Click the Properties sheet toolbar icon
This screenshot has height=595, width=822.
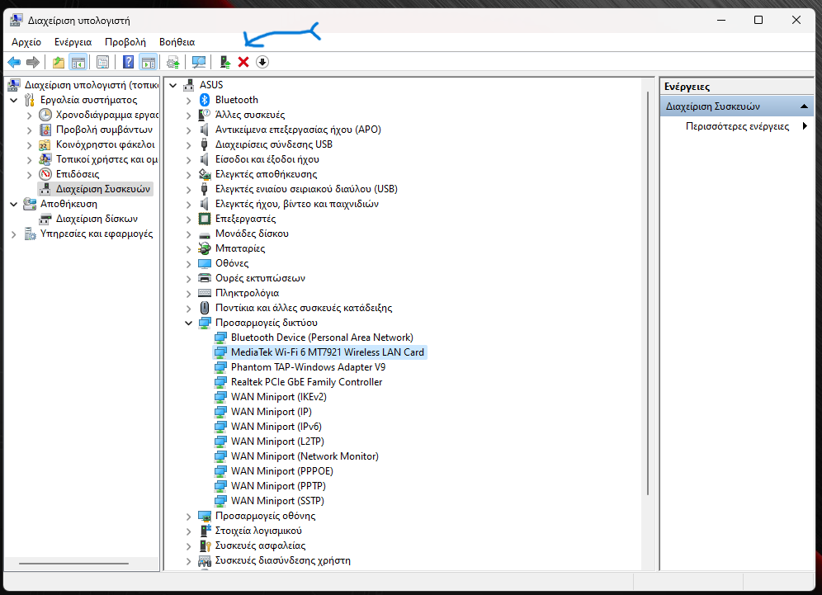point(102,63)
